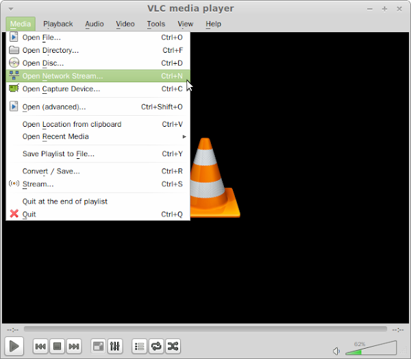This screenshot has width=411, height=359.
Task: Open window menu arrow in title bar
Action: (11, 9)
